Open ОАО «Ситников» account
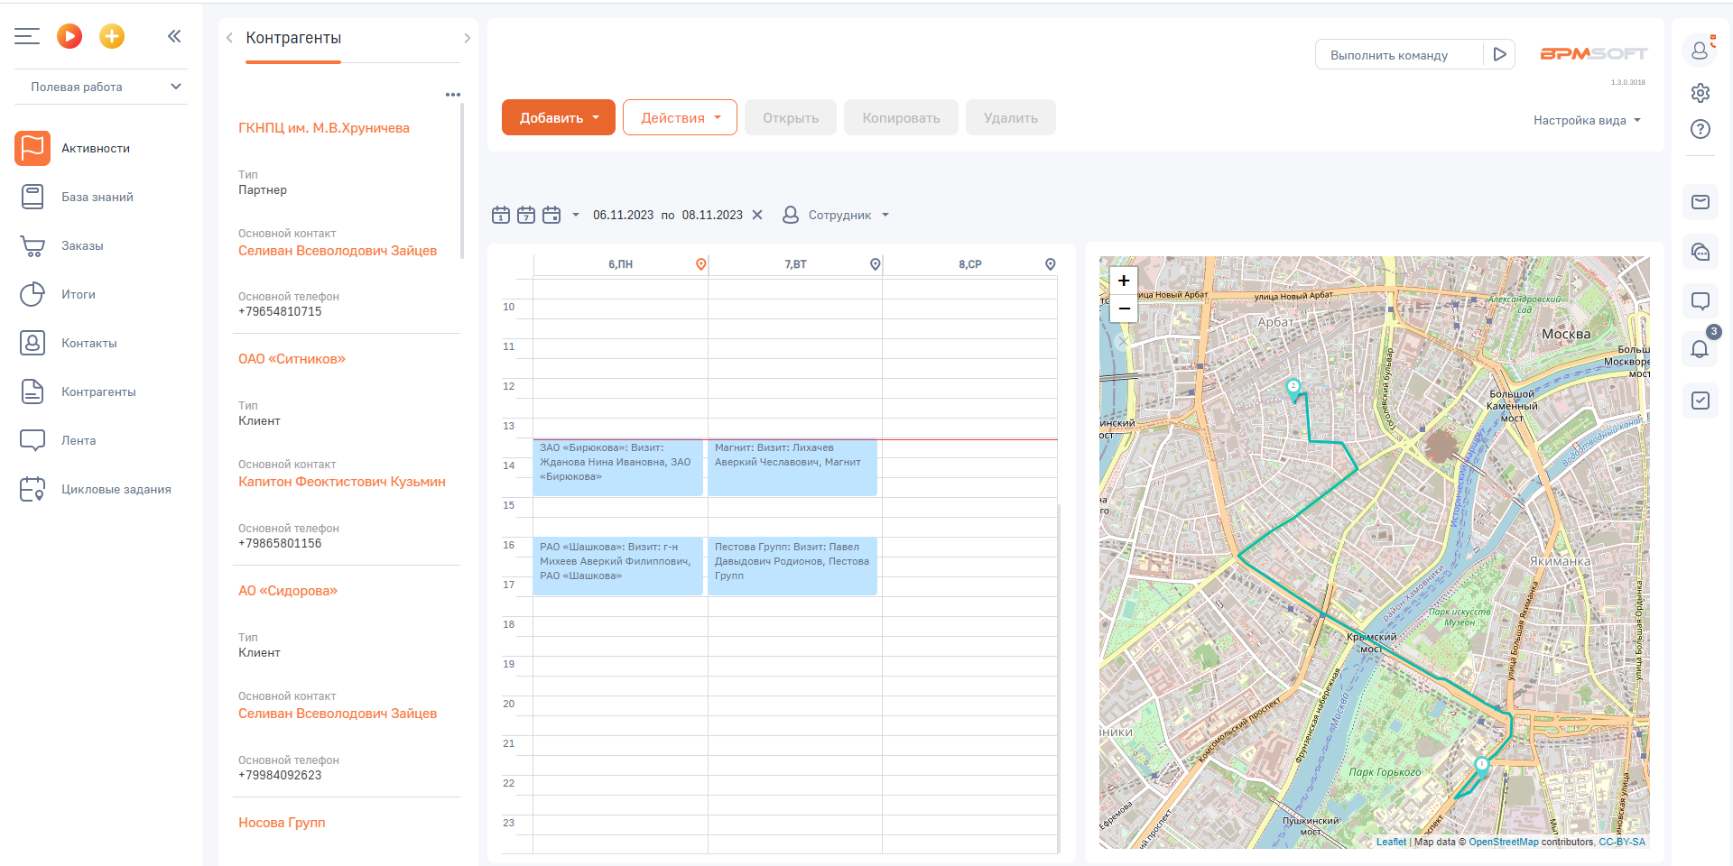The height and width of the screenshot is (866, 1733). [292, 359]
